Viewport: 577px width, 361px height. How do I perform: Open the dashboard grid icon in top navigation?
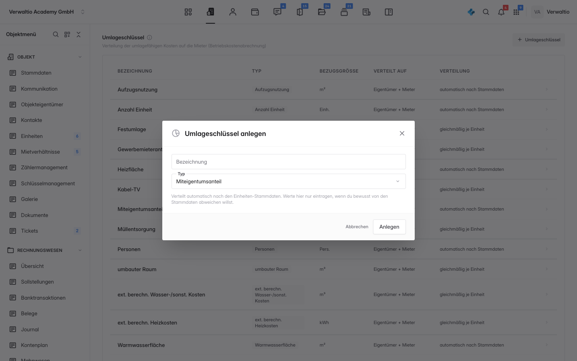coord(188,12)
